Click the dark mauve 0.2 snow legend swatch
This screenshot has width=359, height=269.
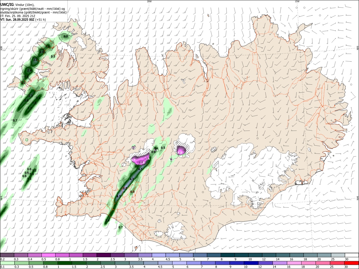[7, 255]
